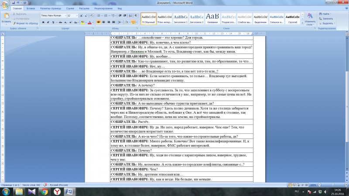
Task: Switch to the Разметка страницы tab
Action: [51, 8]
